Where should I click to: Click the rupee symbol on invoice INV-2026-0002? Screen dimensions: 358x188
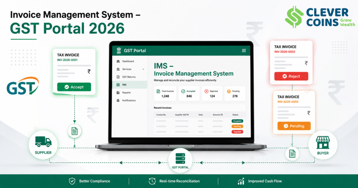pyautogui.click(x=306, y=63)
